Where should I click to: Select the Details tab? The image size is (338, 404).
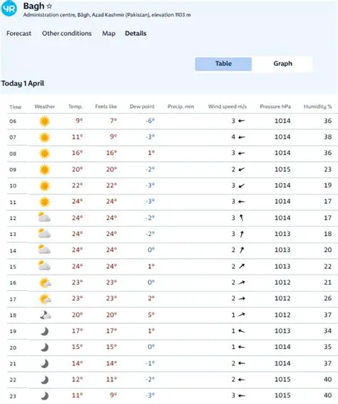click(x=135, y=34)
